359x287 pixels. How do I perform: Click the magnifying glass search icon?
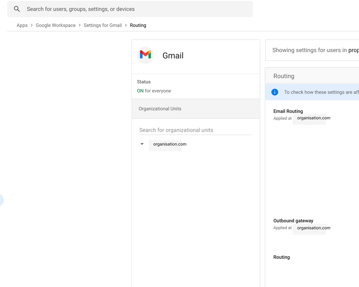pos(17,9)
